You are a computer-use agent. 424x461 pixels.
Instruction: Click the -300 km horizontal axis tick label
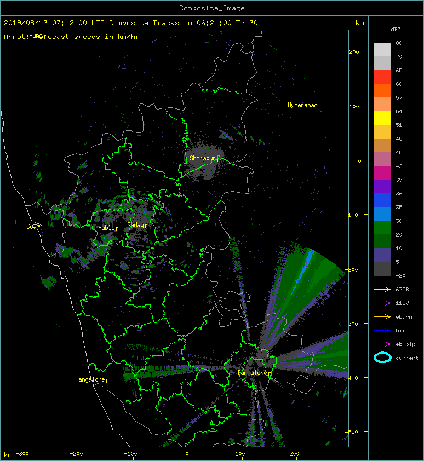coord(22,454)
